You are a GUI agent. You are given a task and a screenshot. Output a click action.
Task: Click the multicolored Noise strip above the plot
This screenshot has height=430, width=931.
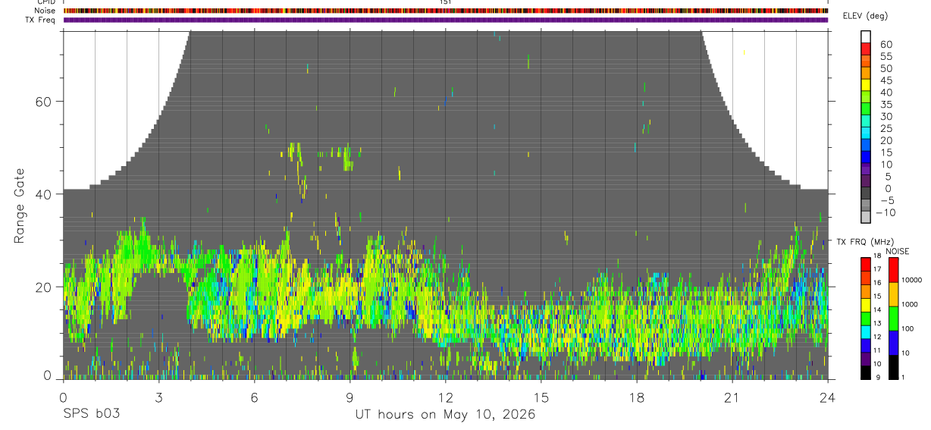coord(446,11)
